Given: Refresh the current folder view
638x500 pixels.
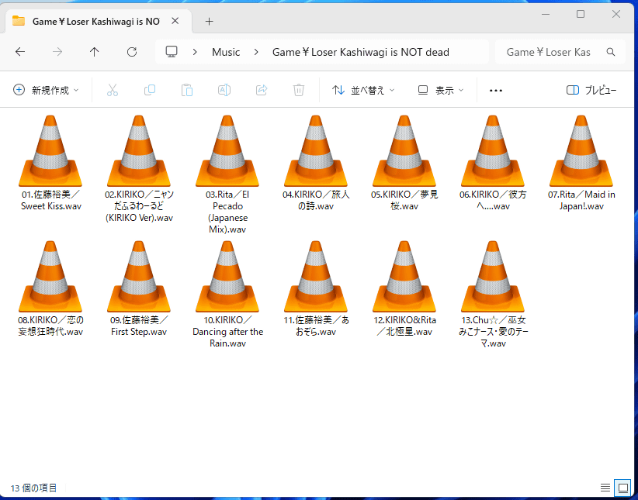Looking at the screenshot, I should click(x=132, y=52).
